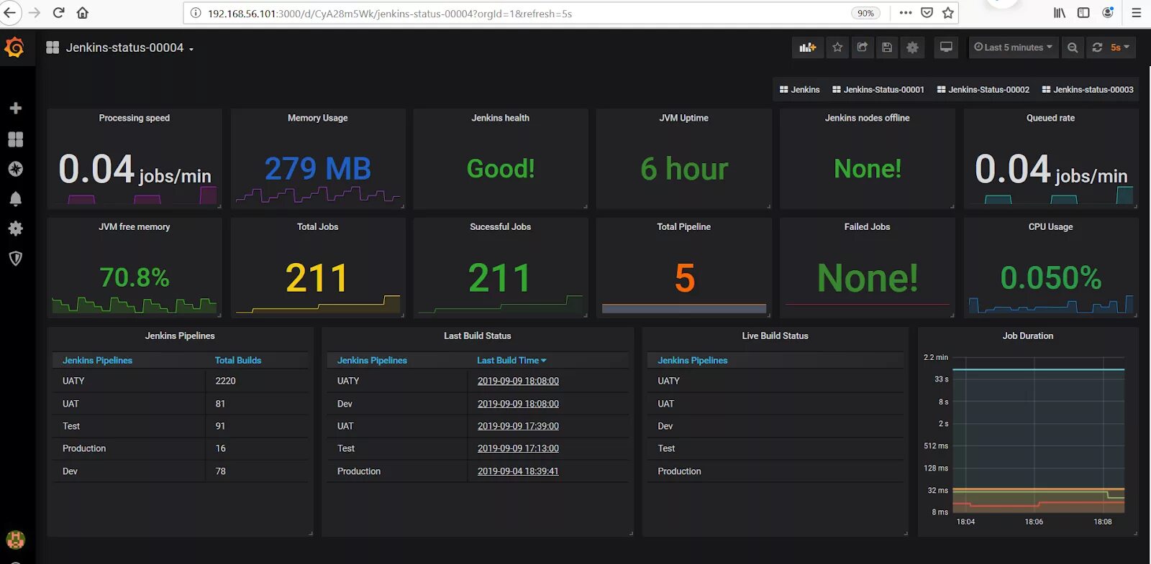
Task: Click the 70.8% JVM free memory value
Action: (x=135, y=277)
